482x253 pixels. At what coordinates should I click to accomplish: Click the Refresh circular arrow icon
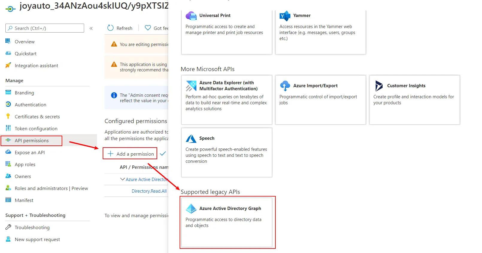click(x=110, y=28)
